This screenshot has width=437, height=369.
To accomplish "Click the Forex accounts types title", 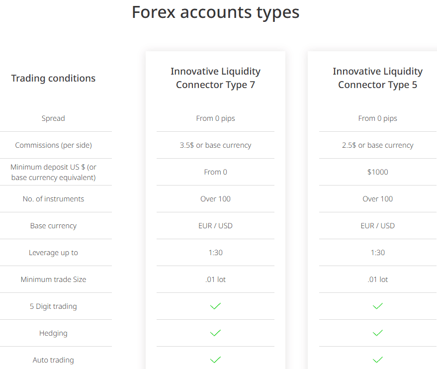I will tap(215, 12).
